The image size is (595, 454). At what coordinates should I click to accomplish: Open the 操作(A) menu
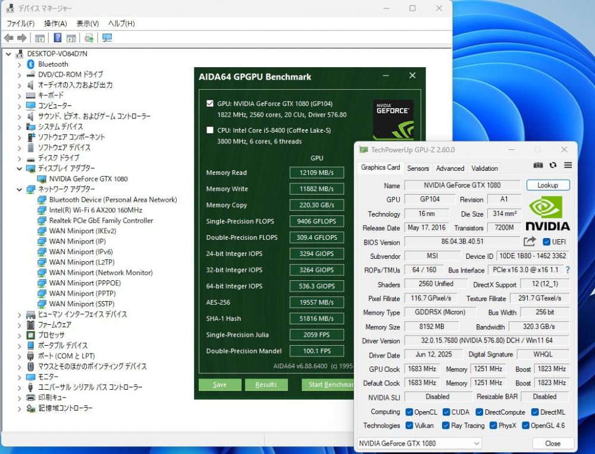click(55, 24)
